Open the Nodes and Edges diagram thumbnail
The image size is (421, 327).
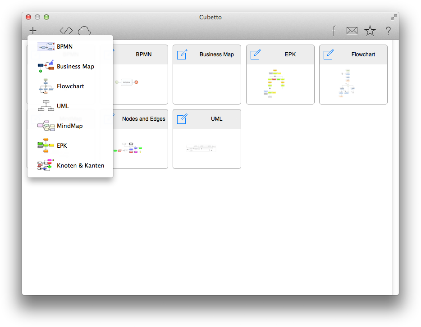128,148
